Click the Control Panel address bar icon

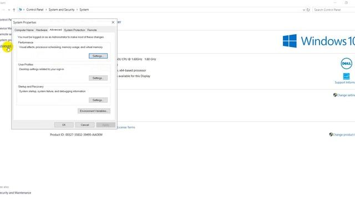pyautogui.click(x=20, y=10)
